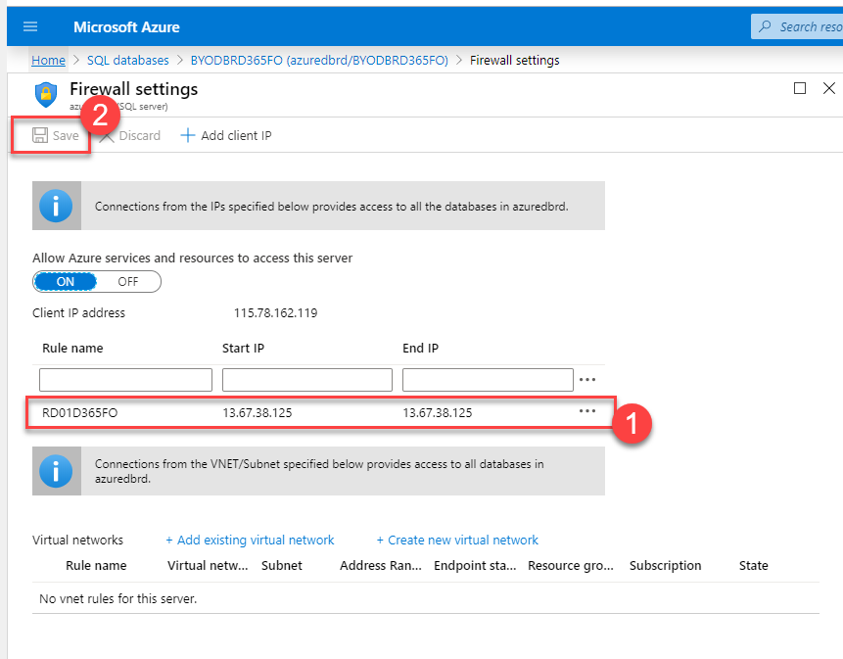
Task: Turn OFF Allow Azure services access
Action: point(128,282)
